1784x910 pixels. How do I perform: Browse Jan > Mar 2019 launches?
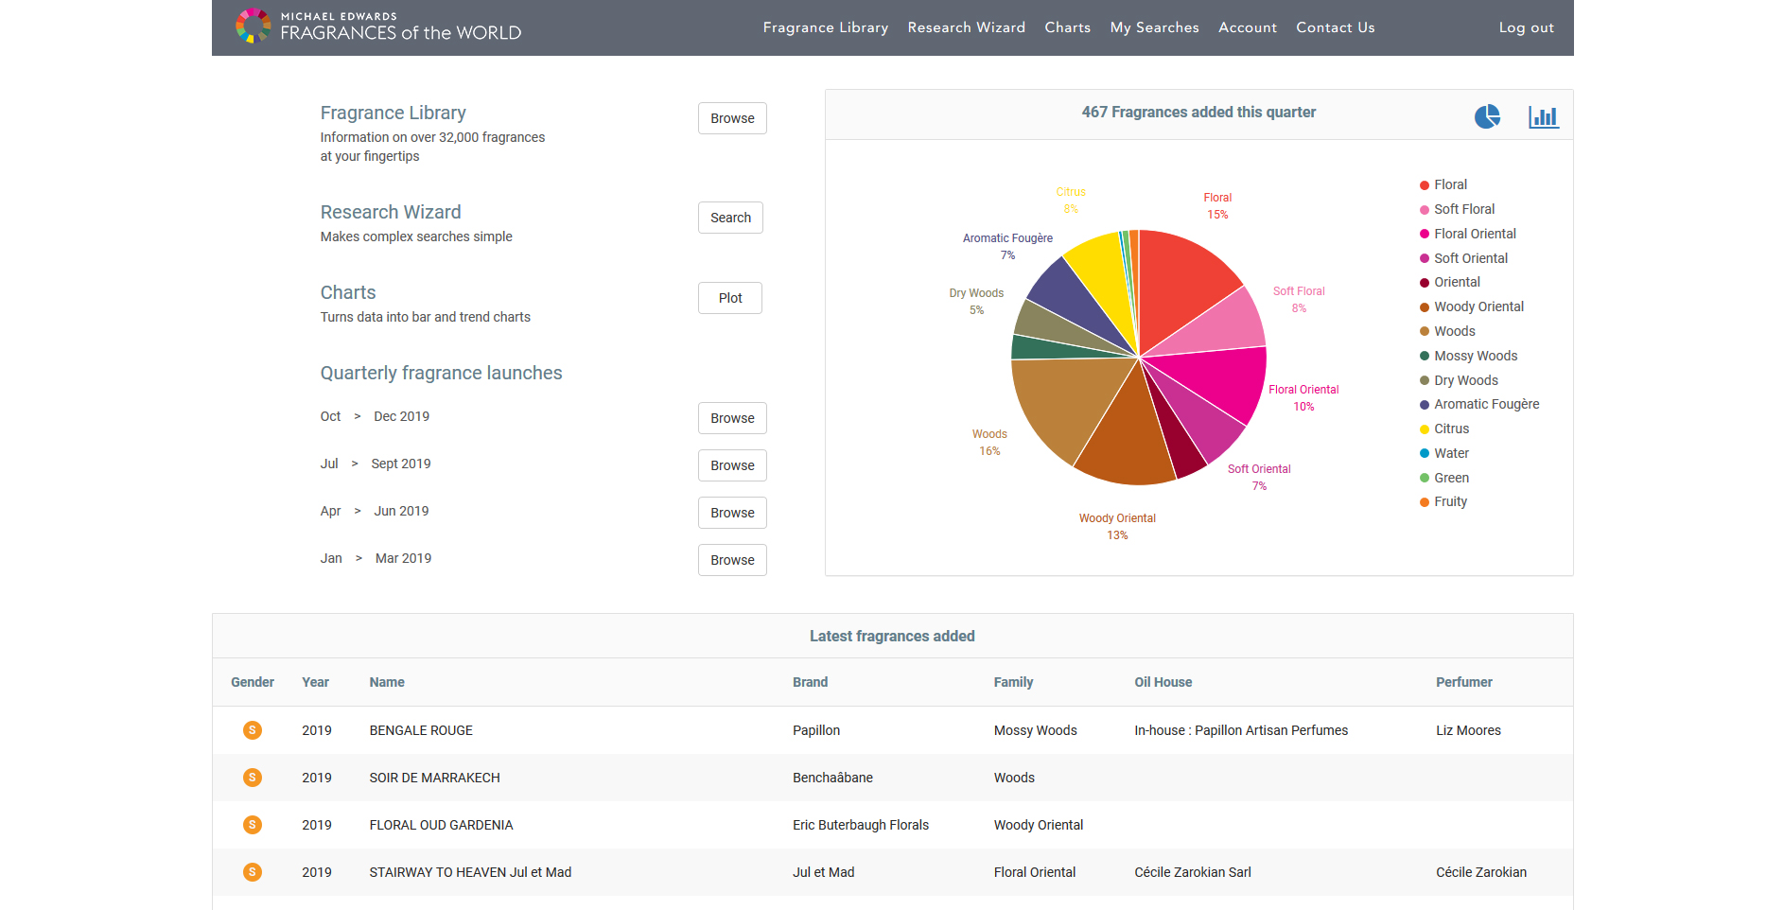732,560
